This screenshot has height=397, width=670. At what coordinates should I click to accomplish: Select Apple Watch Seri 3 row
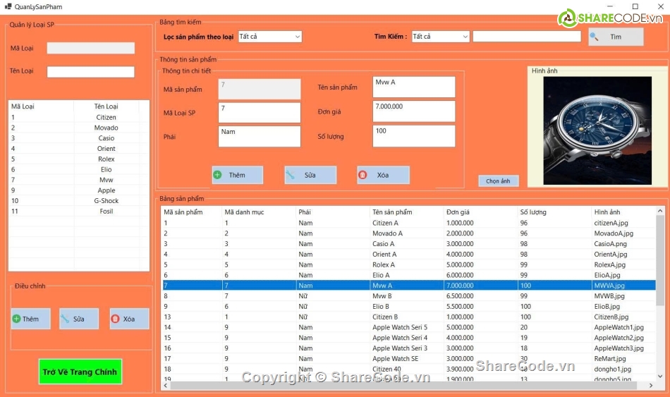coord(408,348)
